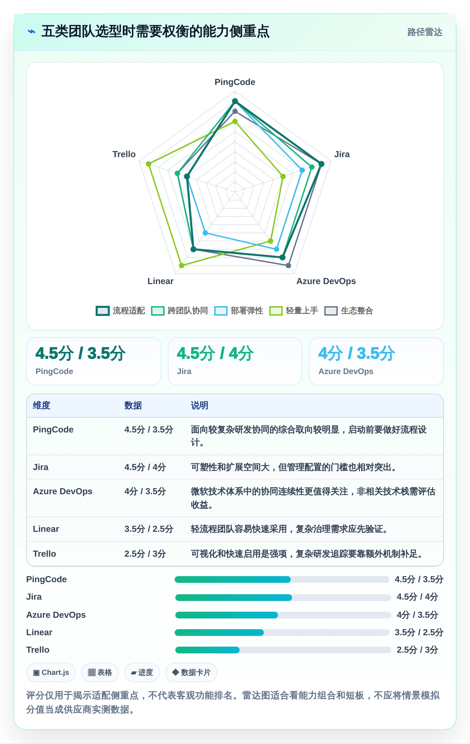Click the Linear axis label on radar

pos(160,281)
